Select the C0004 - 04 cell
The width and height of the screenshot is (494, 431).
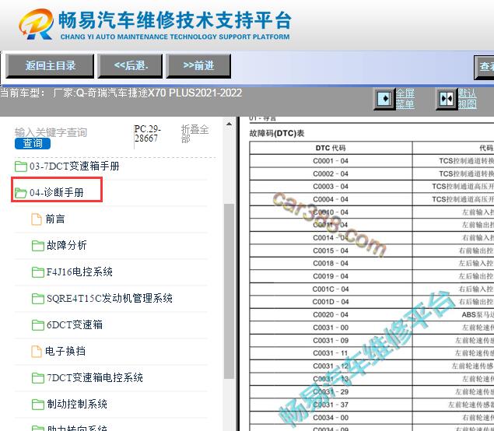tap(331, 199)
